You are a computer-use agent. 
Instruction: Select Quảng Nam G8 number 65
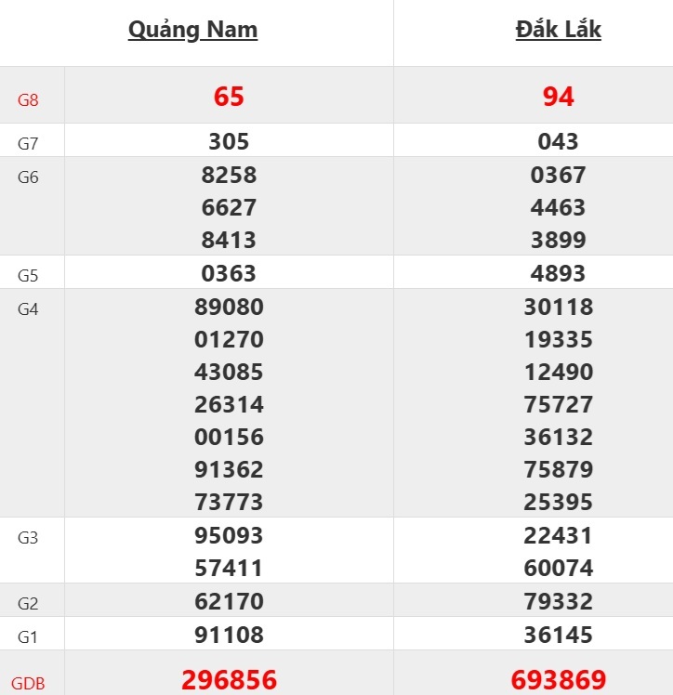tap(229, 96)
